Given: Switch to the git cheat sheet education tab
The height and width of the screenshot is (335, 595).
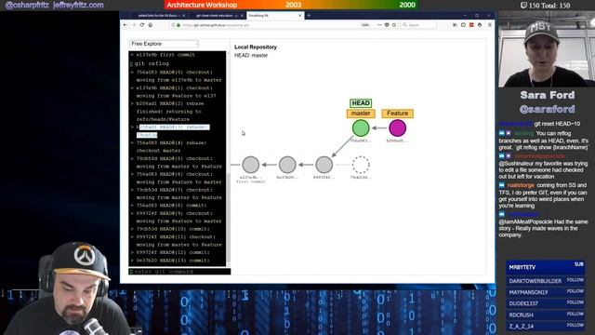Looking at the screenshot, I should (x=217, y=16).
